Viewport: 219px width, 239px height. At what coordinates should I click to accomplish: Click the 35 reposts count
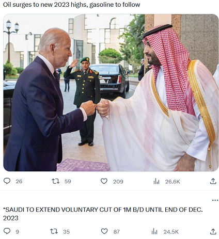[x=66, y=232]
